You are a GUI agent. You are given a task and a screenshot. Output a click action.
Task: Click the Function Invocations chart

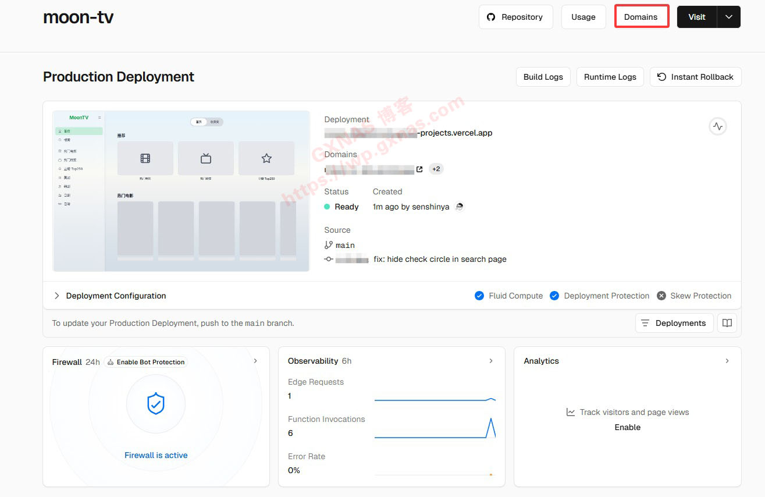[435, 428]
